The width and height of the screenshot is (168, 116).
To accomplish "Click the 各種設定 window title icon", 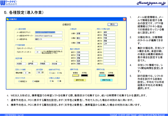I will point(7,19).
